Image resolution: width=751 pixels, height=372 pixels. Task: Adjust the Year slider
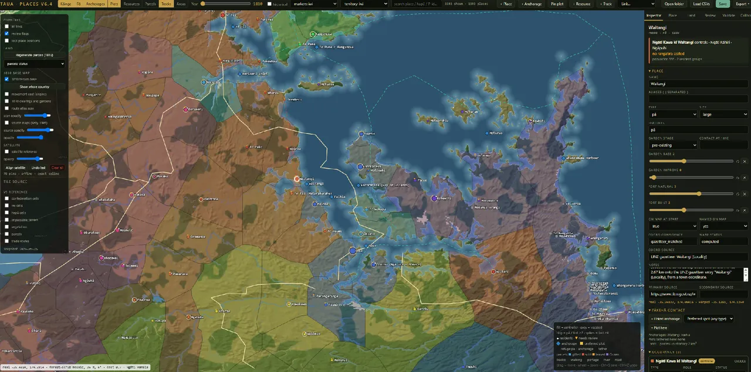225,4
